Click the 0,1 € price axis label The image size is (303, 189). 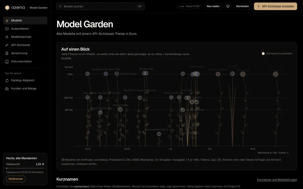[x=87, y=149]
